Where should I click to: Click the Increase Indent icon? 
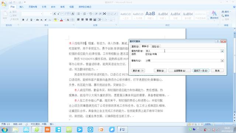point(100,14)
